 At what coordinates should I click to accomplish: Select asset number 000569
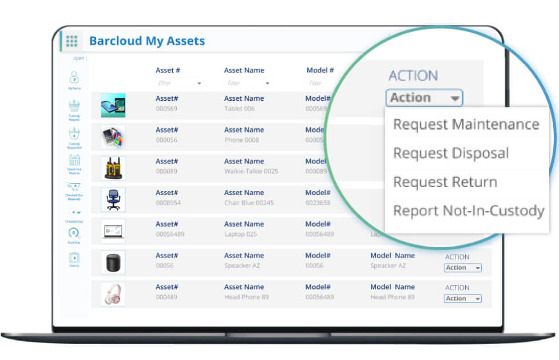click(x=166, y=109)
